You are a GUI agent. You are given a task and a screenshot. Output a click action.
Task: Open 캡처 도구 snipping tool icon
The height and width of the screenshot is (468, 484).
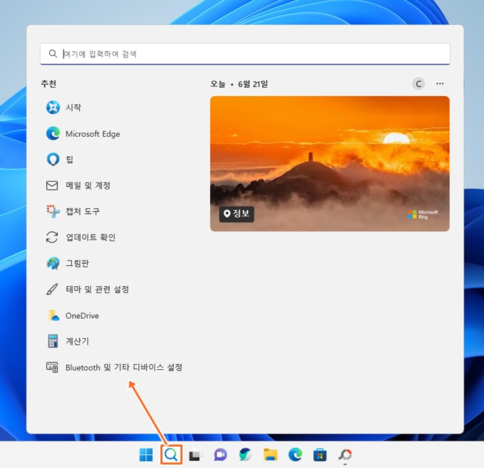point(53,212)
